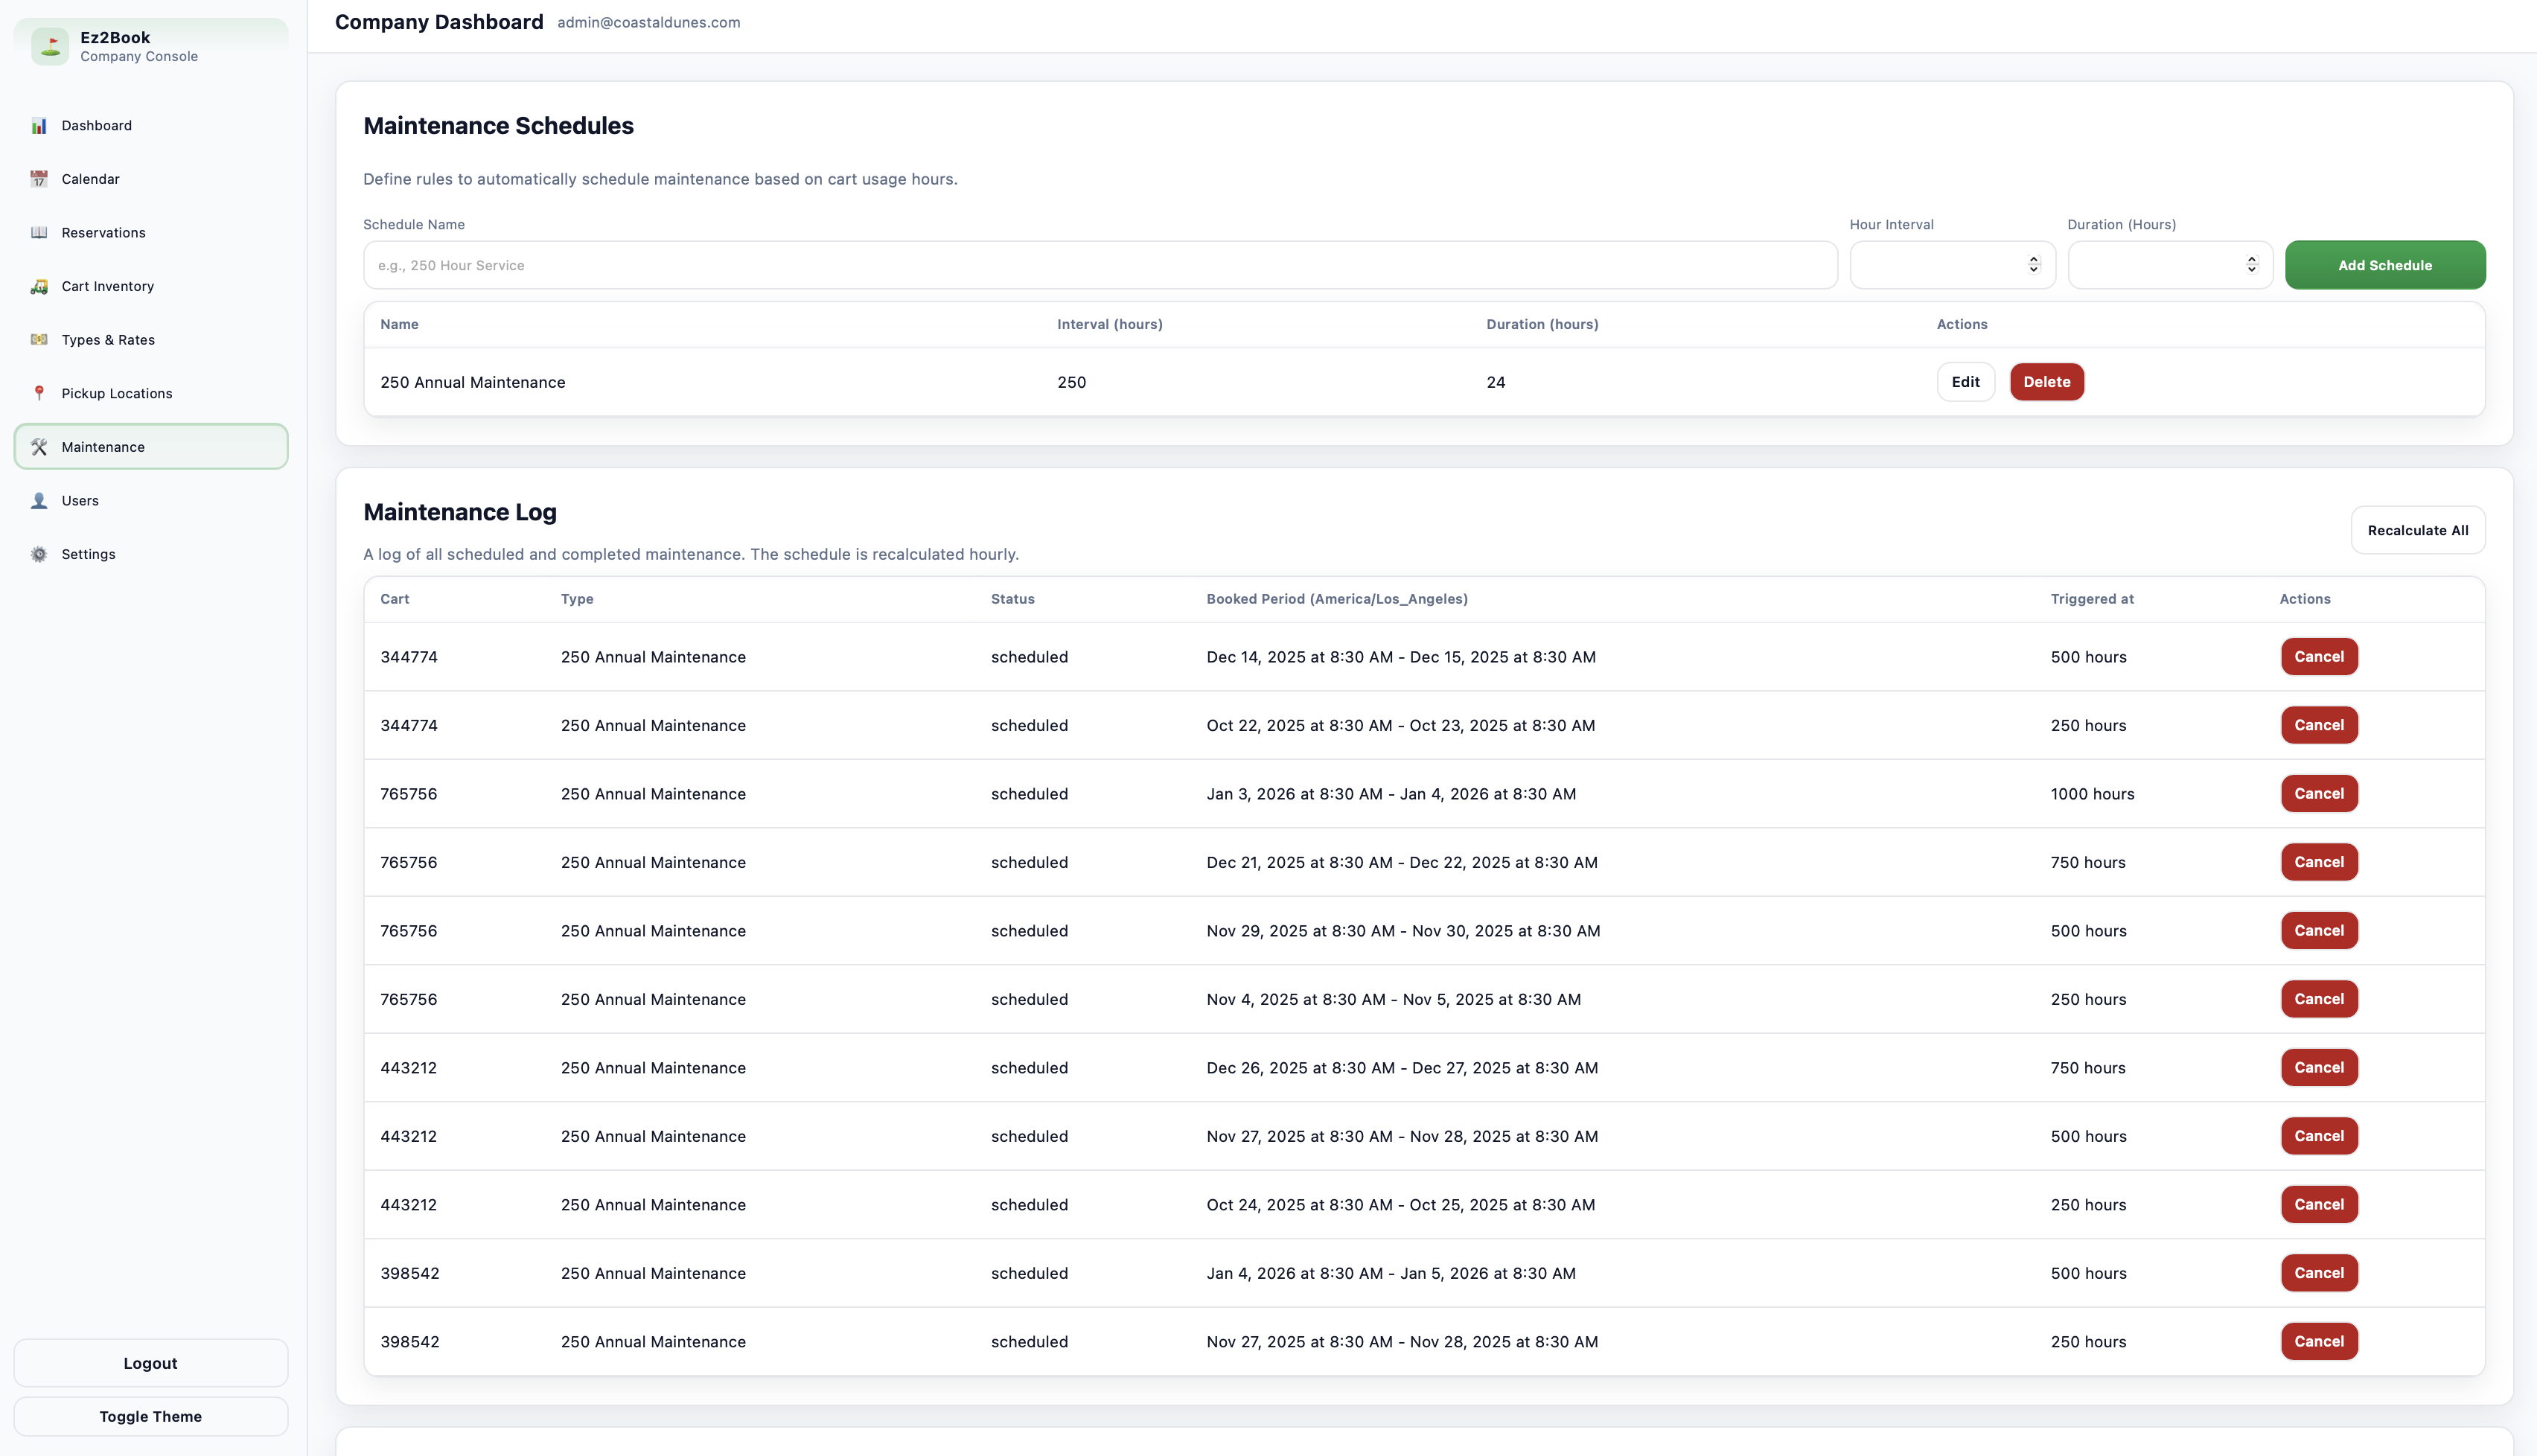Click the Calendar sidebar icon
This screenshot has width=2537, height=1456.
click(x=39, y=179)
